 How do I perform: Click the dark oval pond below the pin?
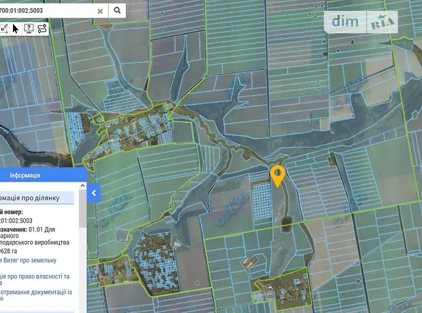[x=286, y=220]
